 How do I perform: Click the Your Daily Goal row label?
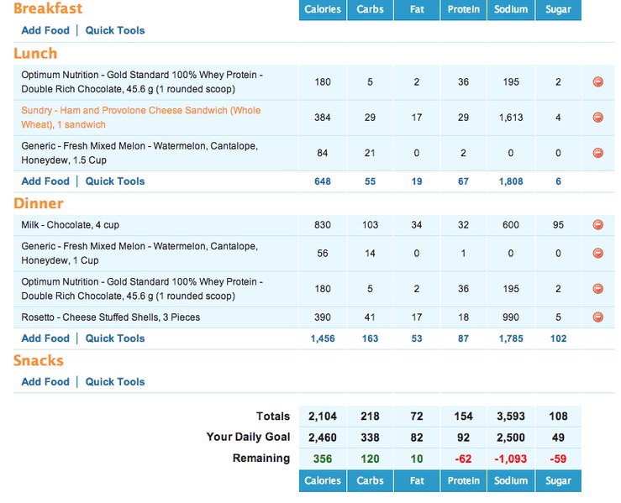(249, 437)
